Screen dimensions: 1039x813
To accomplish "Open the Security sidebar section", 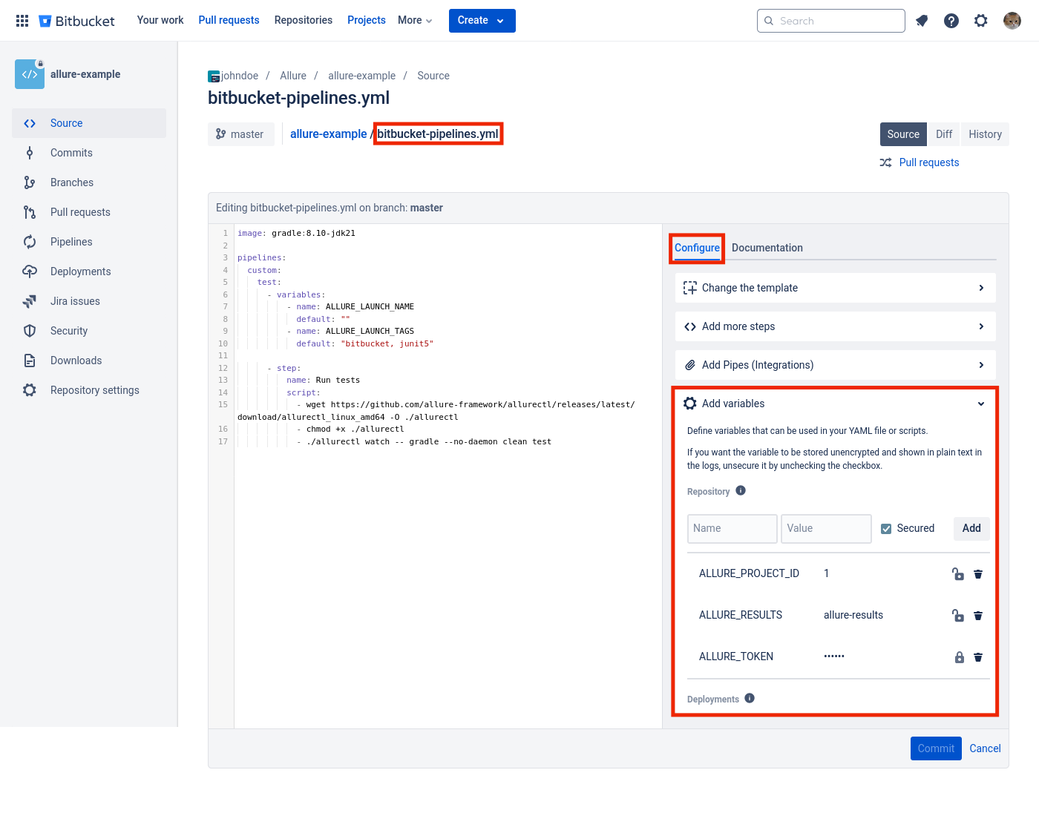I will click(68, 330).
